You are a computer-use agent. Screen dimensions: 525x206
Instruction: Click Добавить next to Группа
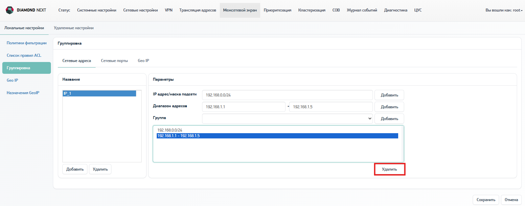389,118
